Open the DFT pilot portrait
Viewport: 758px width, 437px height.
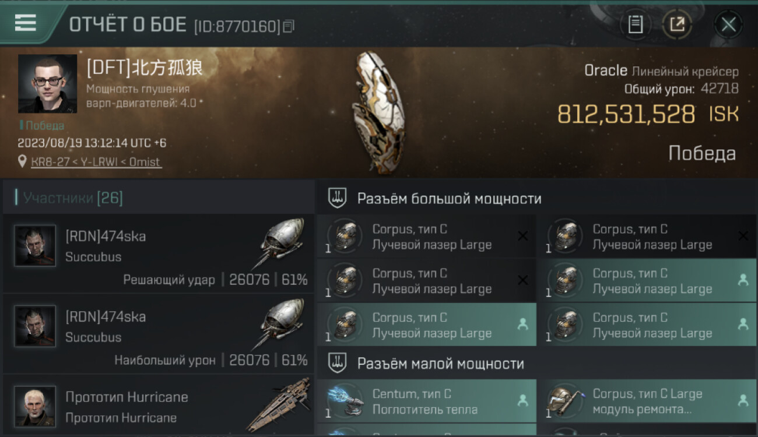coord(47,84)
